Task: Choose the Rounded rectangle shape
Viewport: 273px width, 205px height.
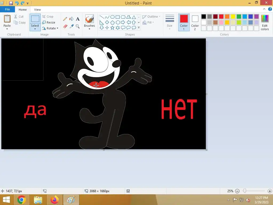Action: 123,17
